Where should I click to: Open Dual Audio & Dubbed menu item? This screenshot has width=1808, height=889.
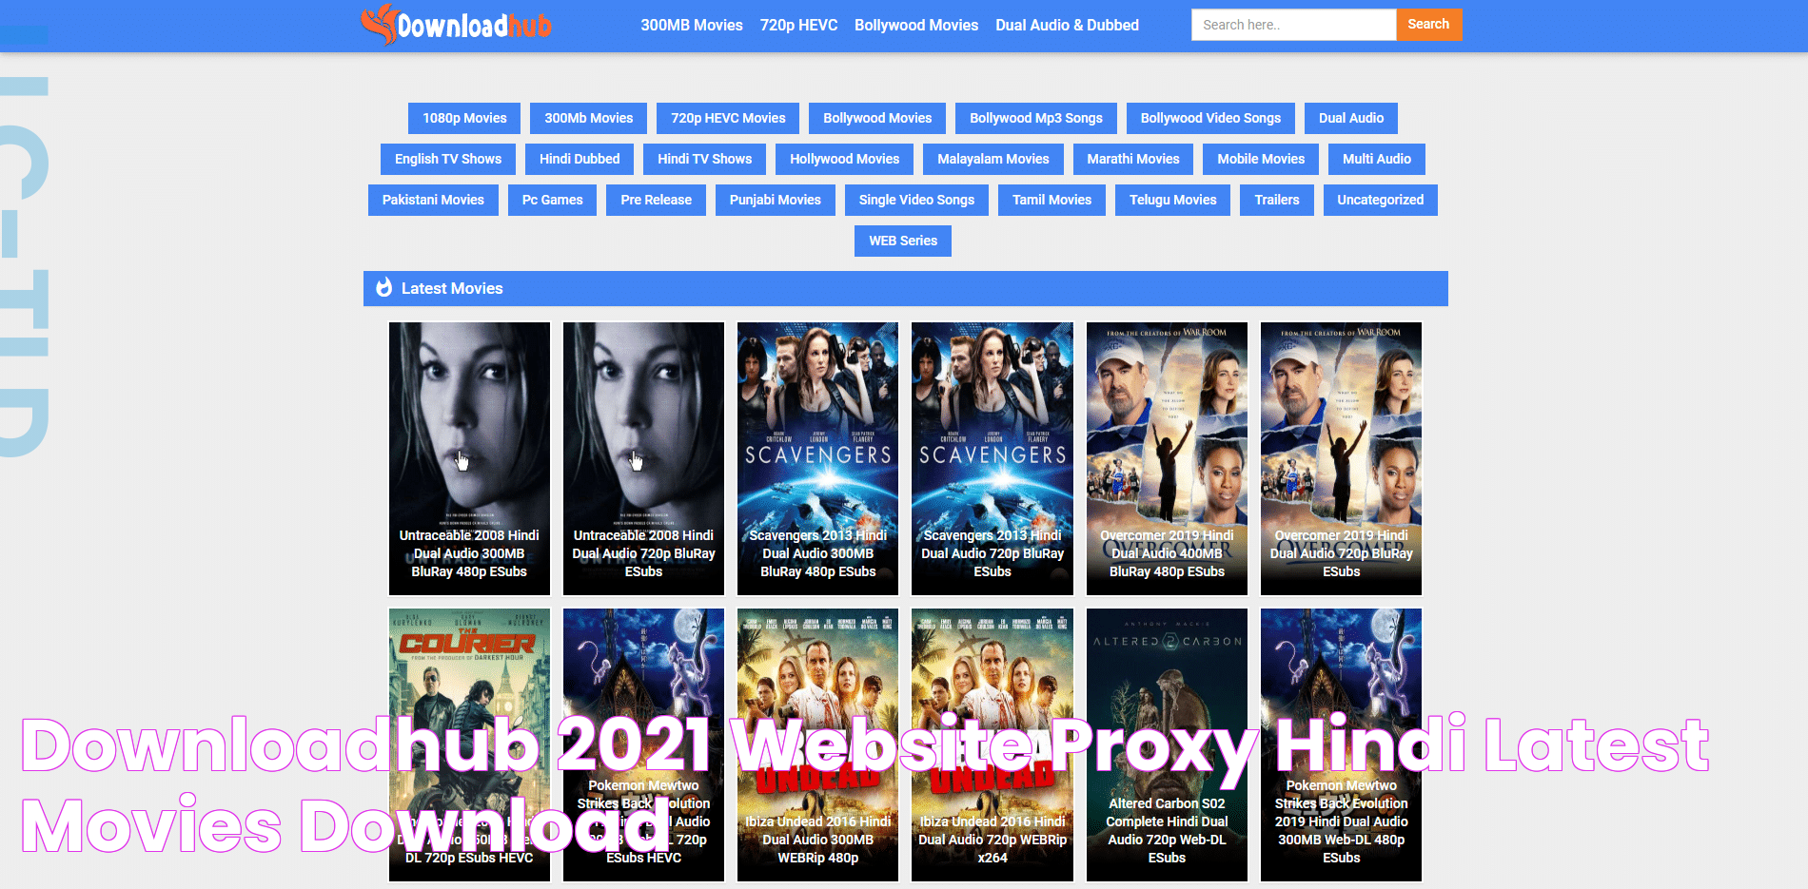tap(1067, 26)
